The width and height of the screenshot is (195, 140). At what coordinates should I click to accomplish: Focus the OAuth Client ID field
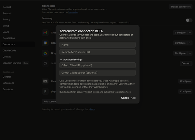point(97,65)
